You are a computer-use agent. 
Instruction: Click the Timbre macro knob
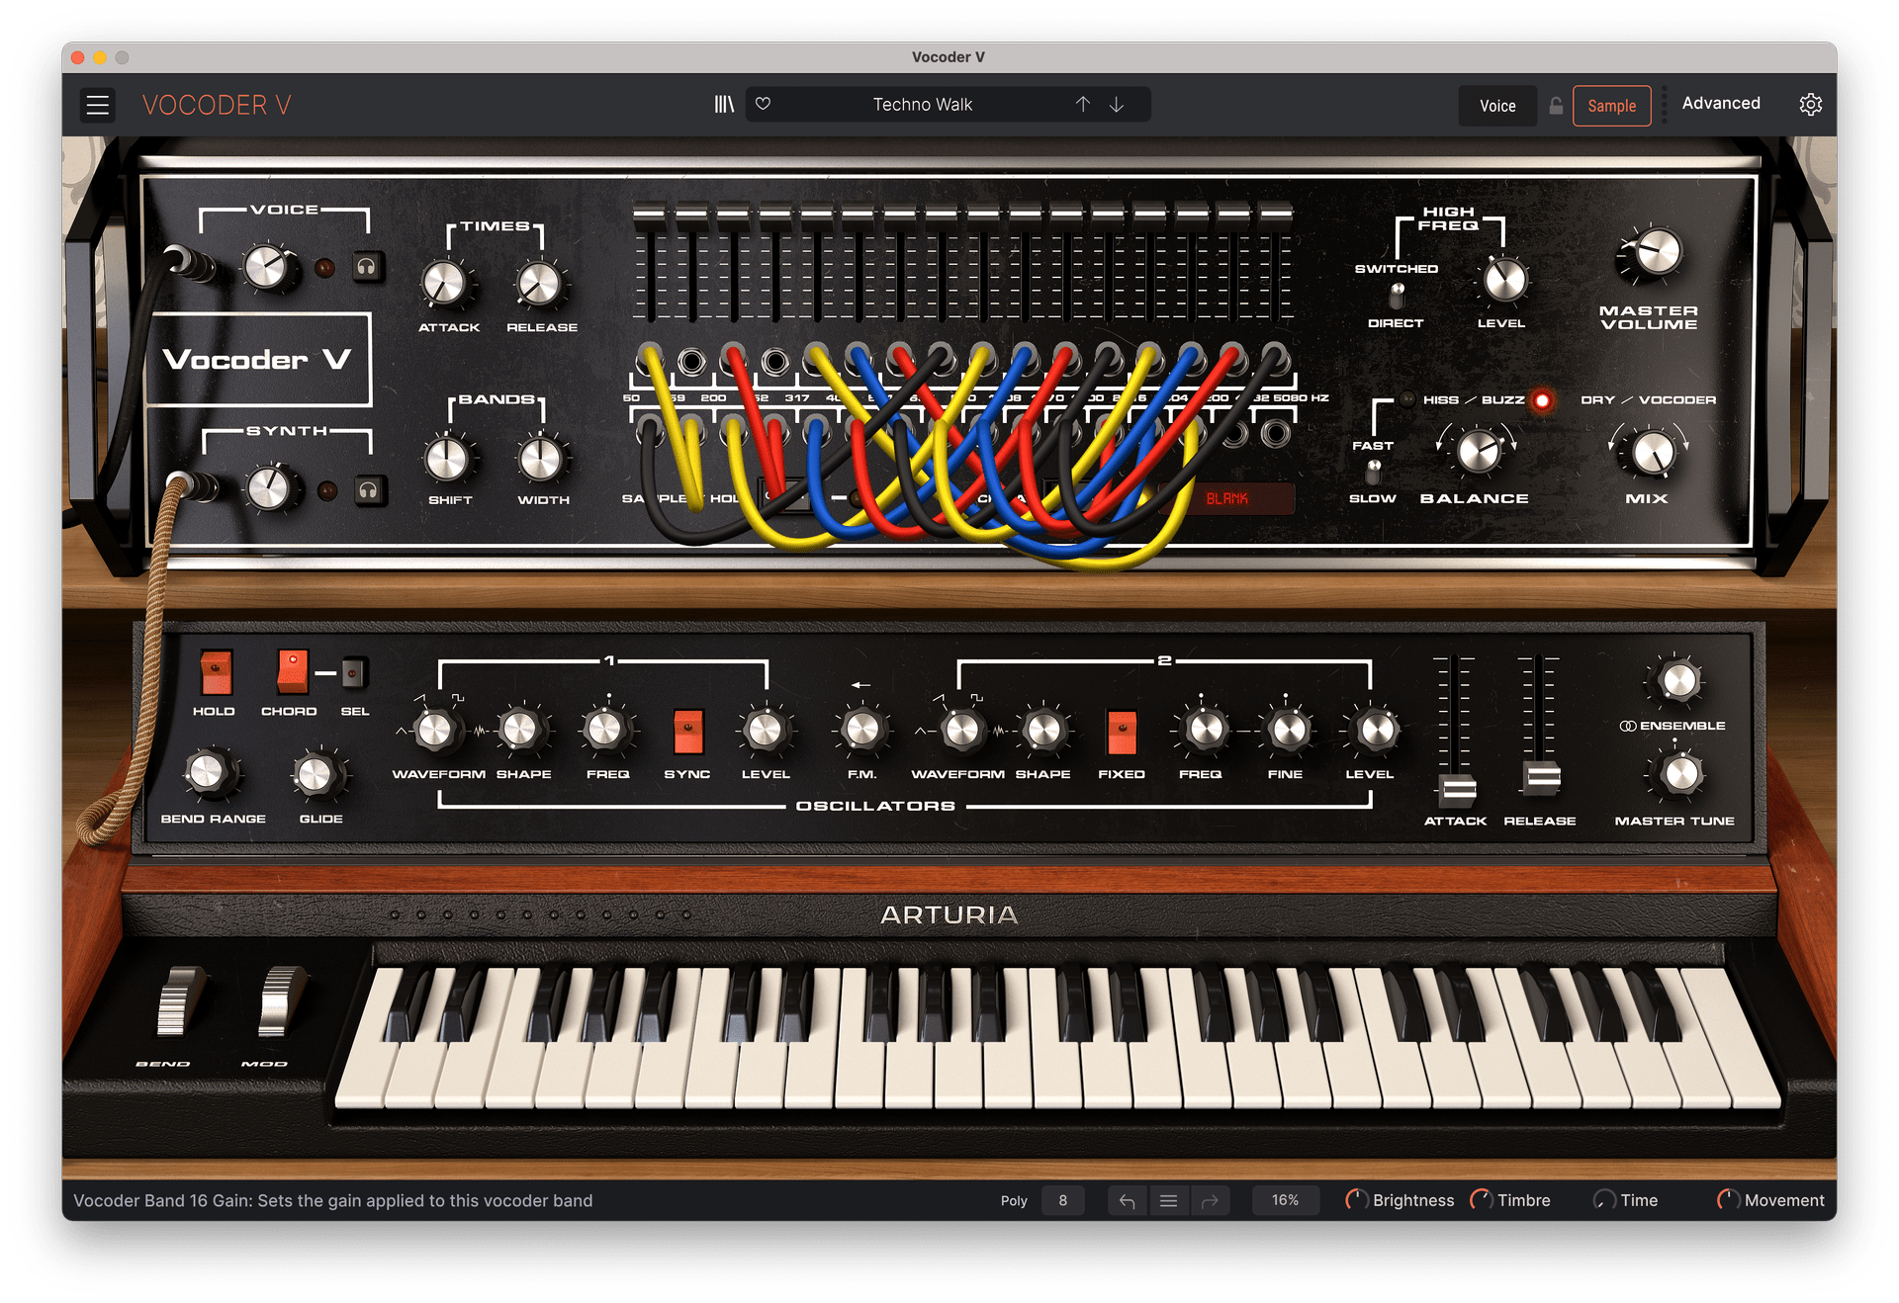coord(1482,1200)
